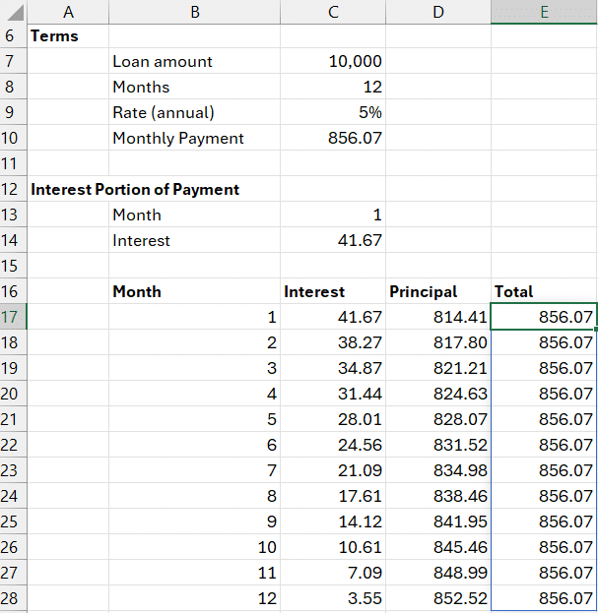Viewport: 598px width, 613px height.
Task: Select the row 17 header
Action: [x=13, y=317]
